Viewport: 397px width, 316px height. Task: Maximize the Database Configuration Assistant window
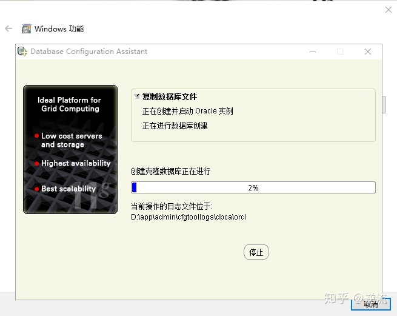click(340, 52)
